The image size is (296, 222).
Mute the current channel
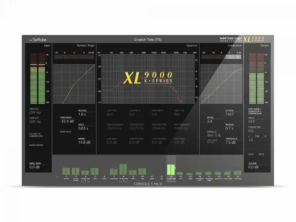click(261, 154)
